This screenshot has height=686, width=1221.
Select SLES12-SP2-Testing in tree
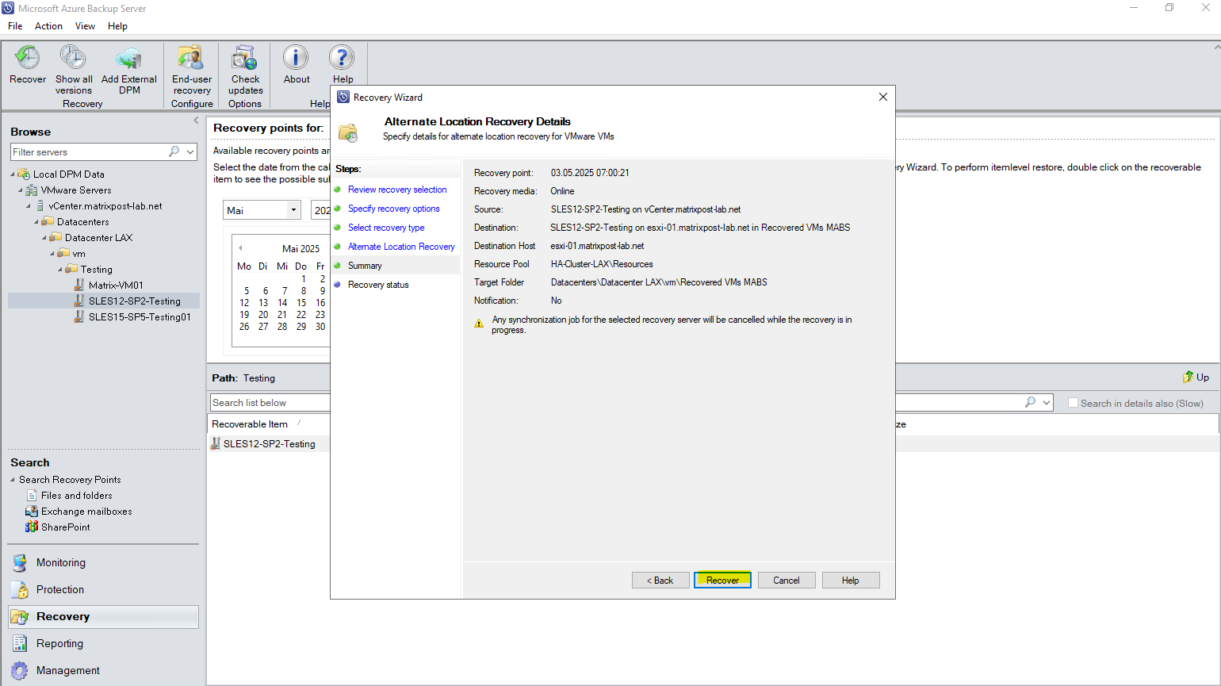pyautogui.click(x=134, y=301)
